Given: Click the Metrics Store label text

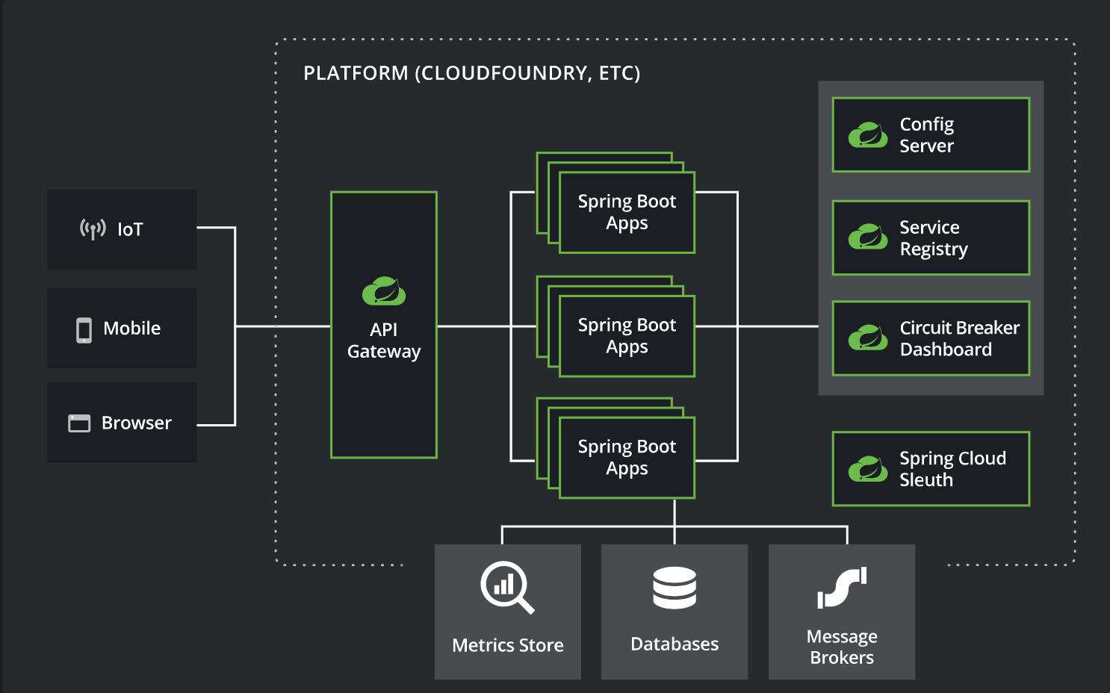Looking at the screenshot, I should click(508, 645).
